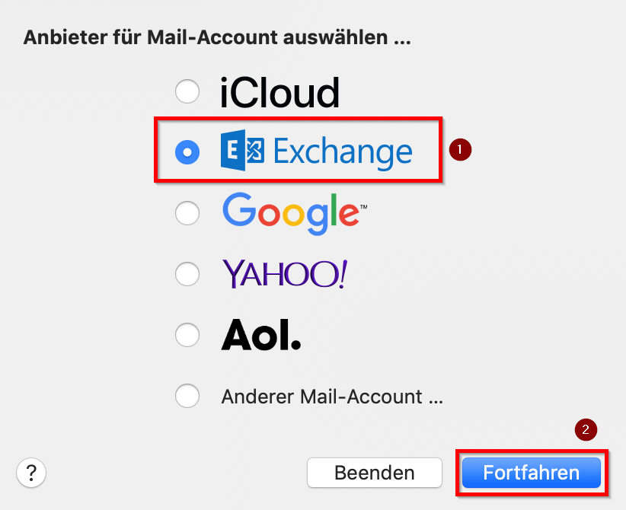
Task: Click the red step marker numbered 2
Action: click(x=586, y=430)
